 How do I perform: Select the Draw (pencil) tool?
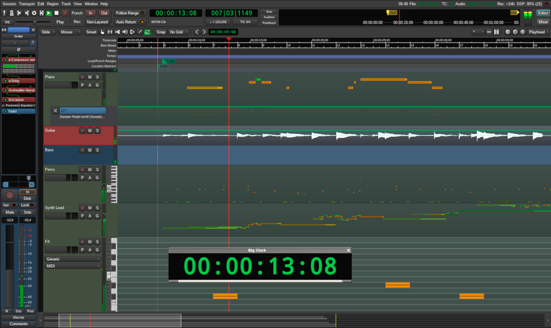tap(140, 32)
